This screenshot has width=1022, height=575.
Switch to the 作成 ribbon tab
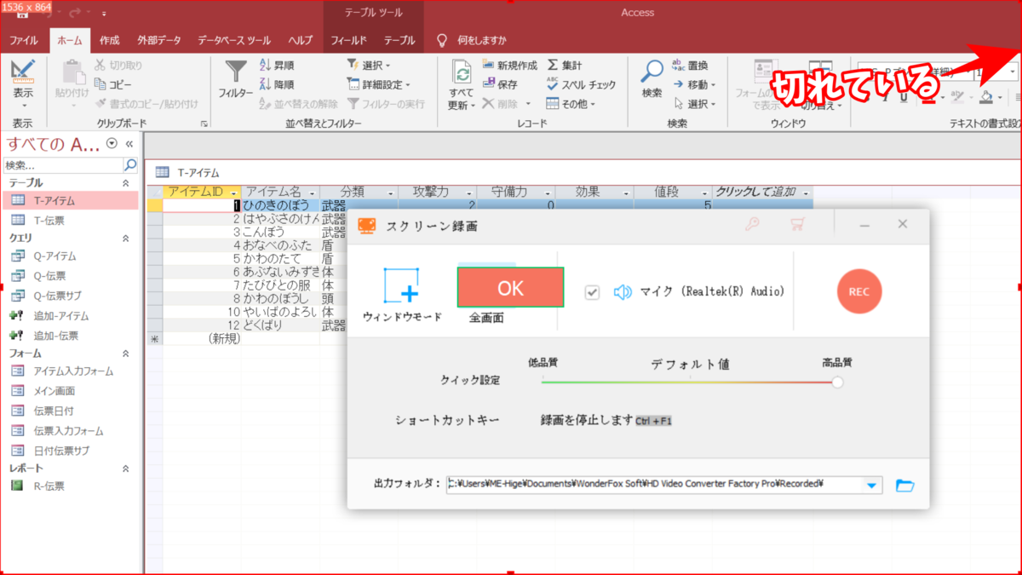[109, 40]
